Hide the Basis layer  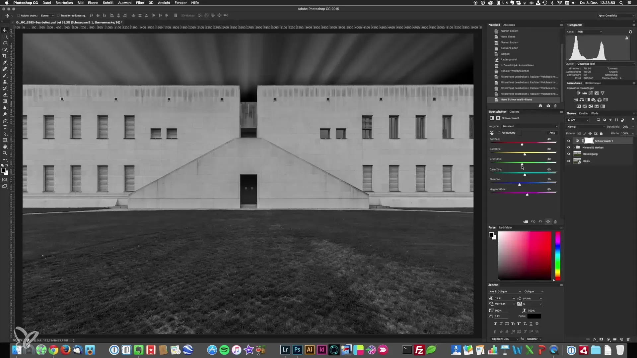569,161
